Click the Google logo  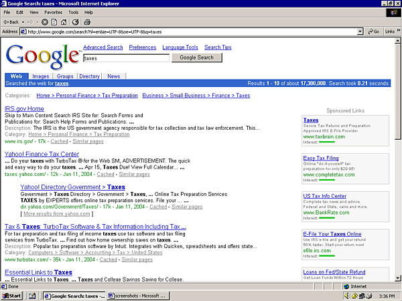[x=42, y=57]
